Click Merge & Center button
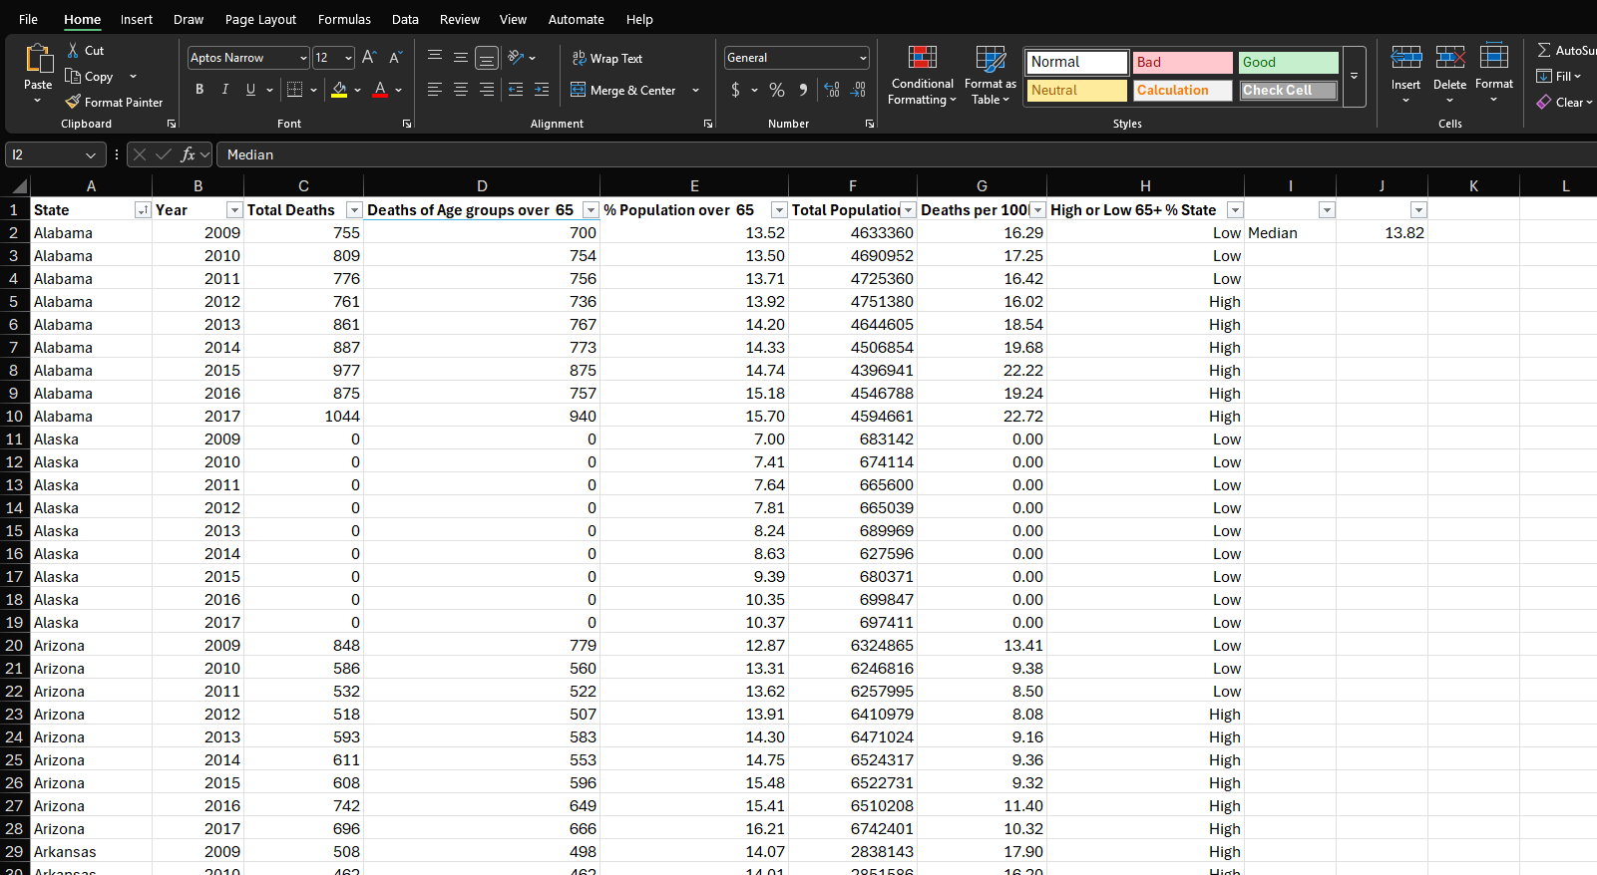Screen dimensions: 1597x875 pos(624,90)
